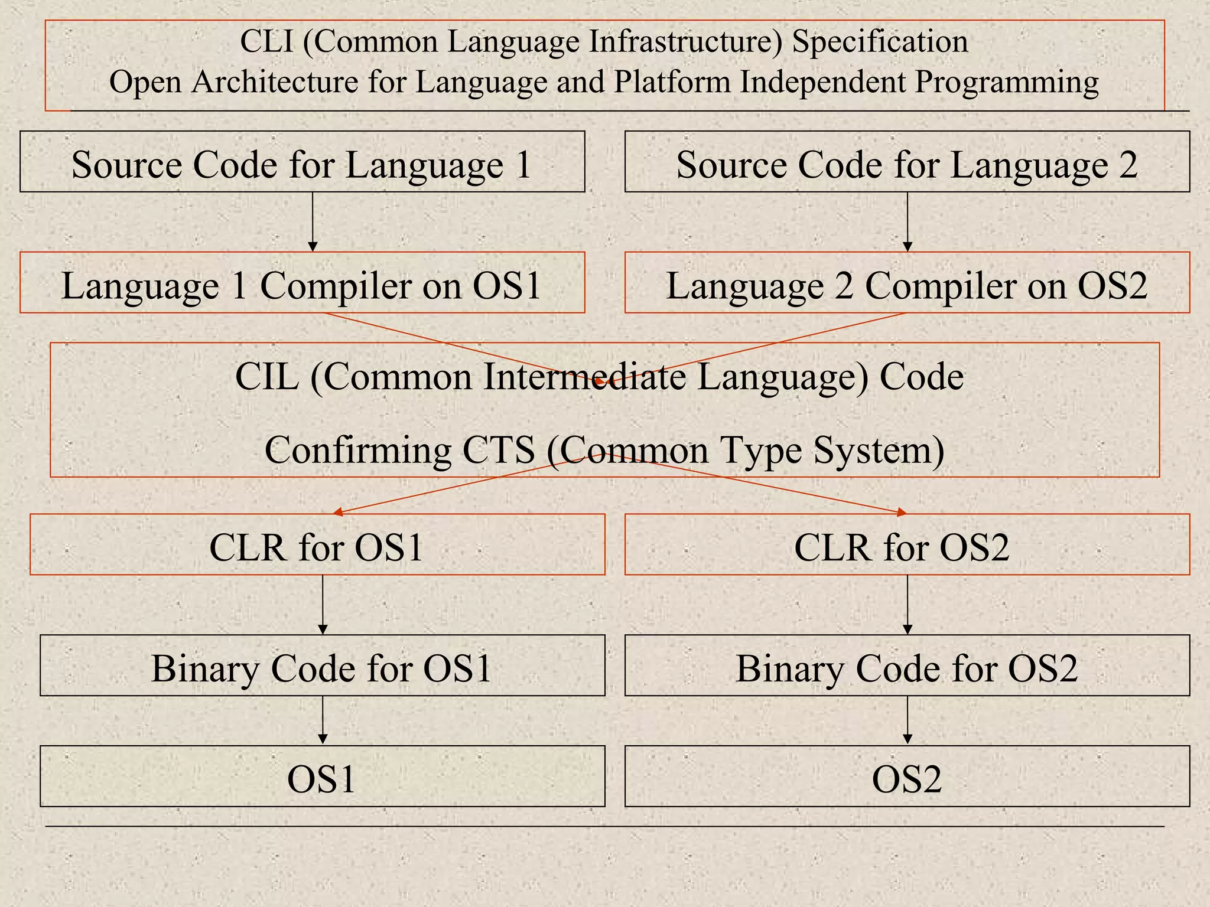Click arrow below Source Code for Language 1
1210x907 pixels.
point(313,221)
